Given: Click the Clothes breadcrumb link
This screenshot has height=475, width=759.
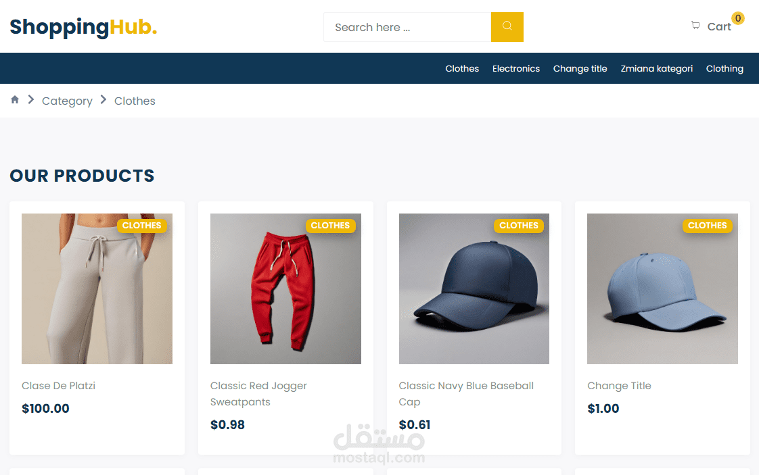Looking at the screenshot, I should click(135, 101).
